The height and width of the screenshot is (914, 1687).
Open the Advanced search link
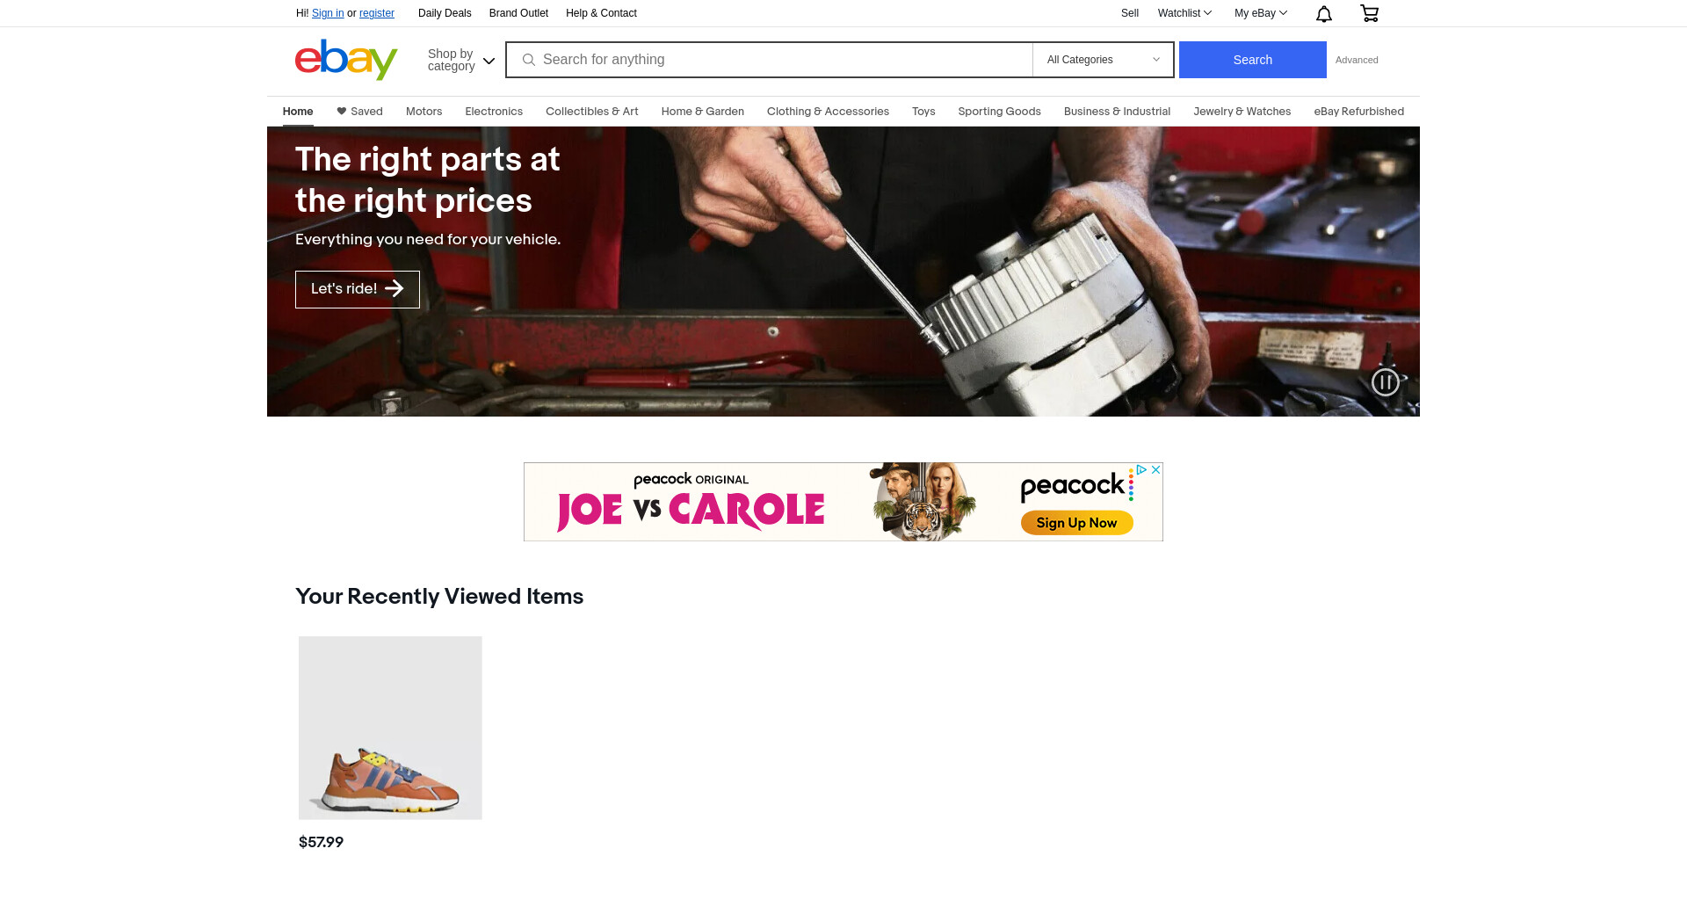point(1357,60)
